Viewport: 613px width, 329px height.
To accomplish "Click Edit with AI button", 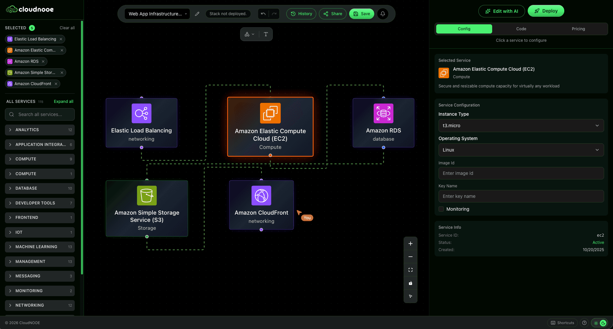I will (502, 11).
